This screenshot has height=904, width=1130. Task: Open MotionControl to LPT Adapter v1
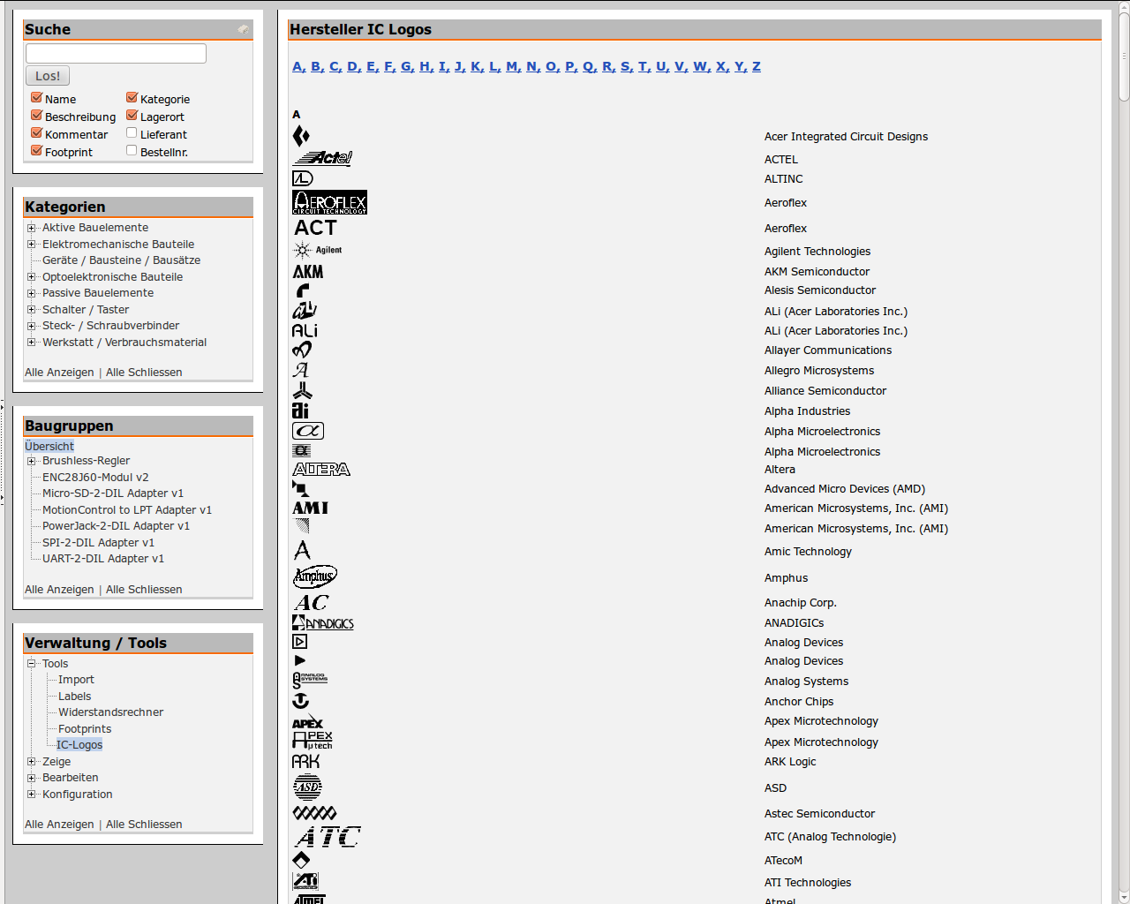pos(127,510)
